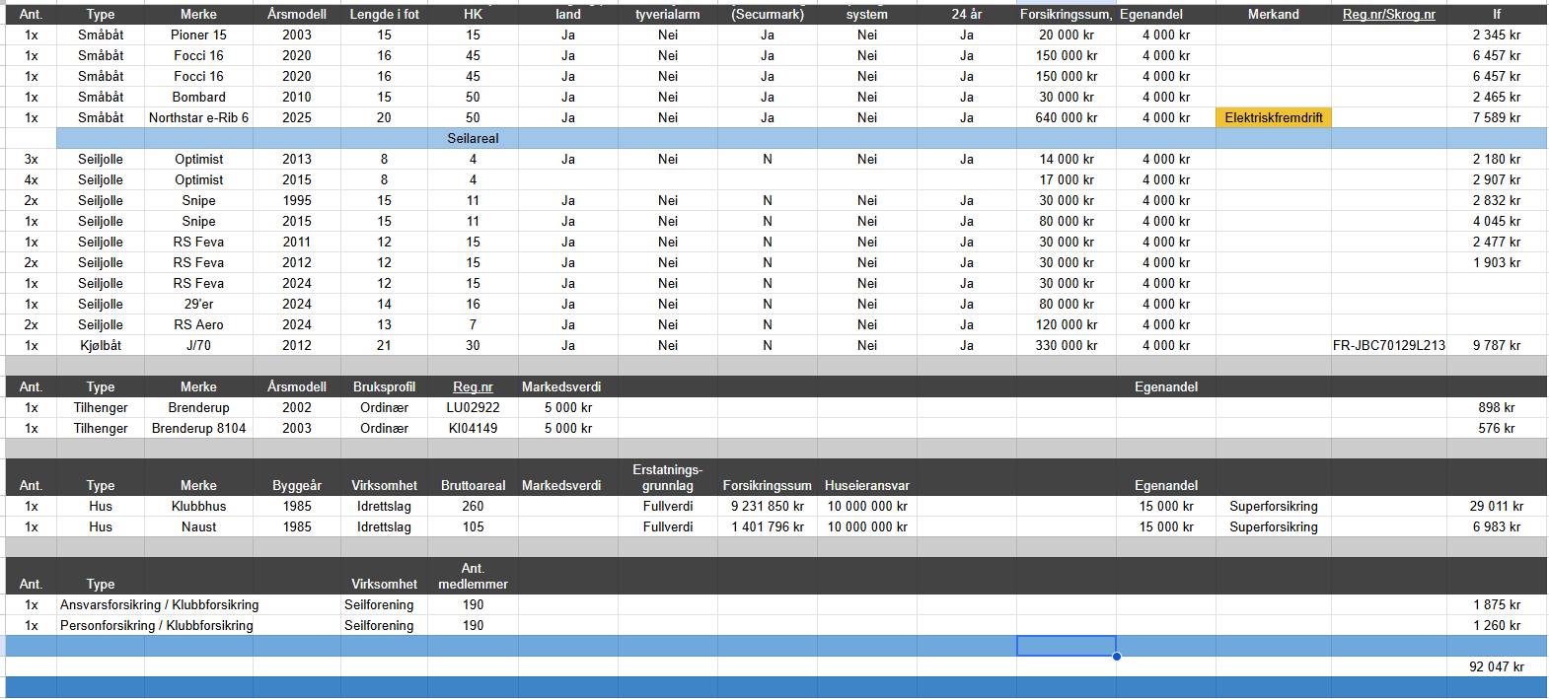The height and width of the screenshot is (699, 1549).
Task: Select the Naust building cell
Action: [198, 526]
